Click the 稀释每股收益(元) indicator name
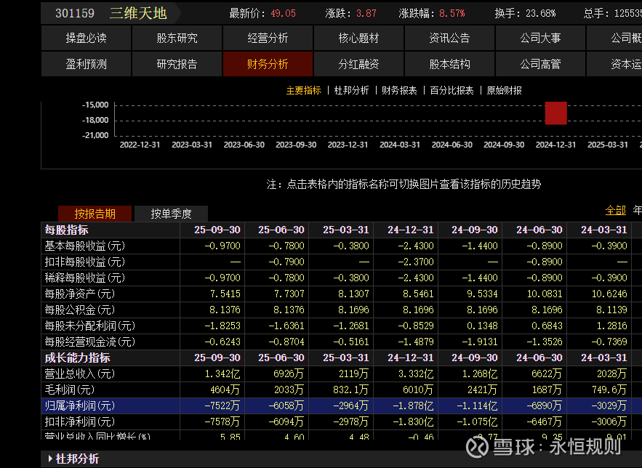The width and height of the screenshot is (642, 468). coord(85,278)
